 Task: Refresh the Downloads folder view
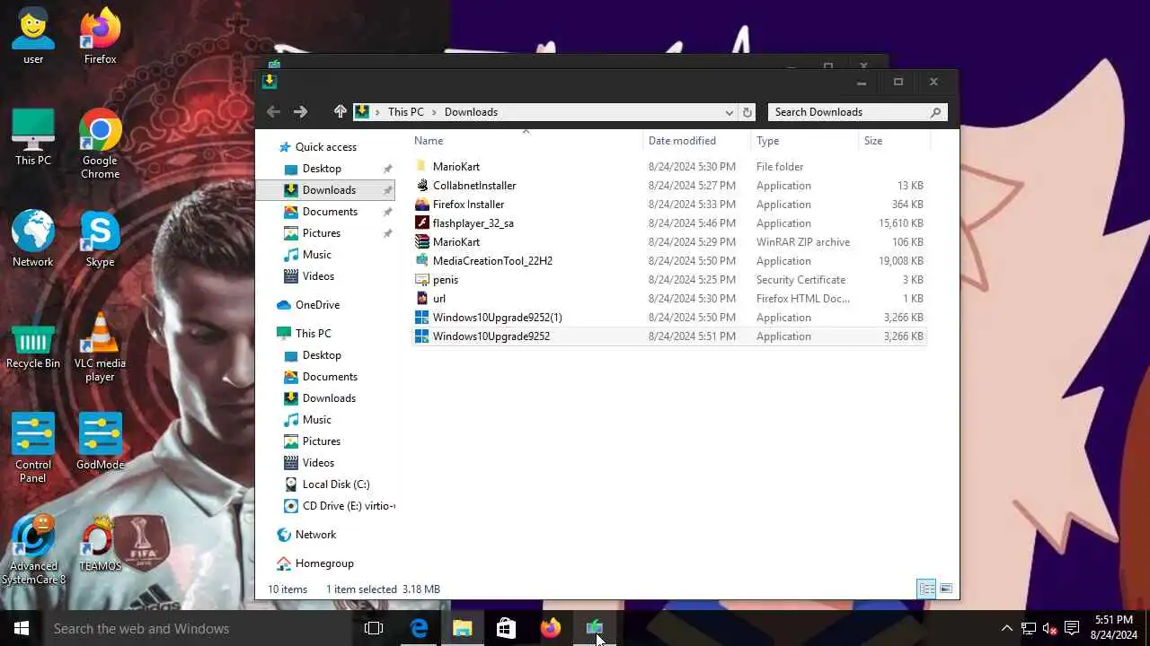pos(747,112)
